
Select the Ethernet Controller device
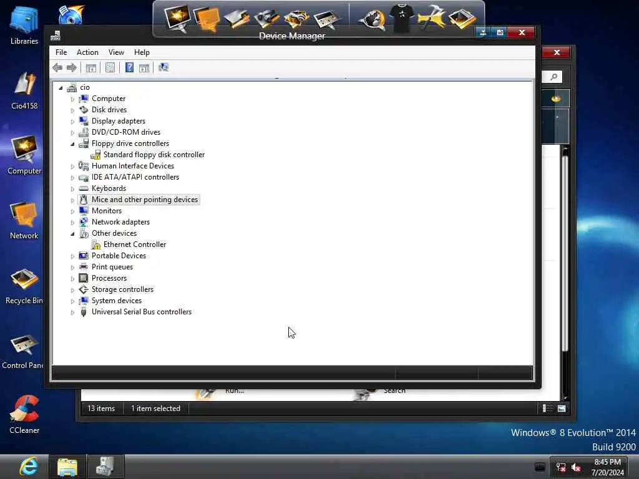click(135, 244)
